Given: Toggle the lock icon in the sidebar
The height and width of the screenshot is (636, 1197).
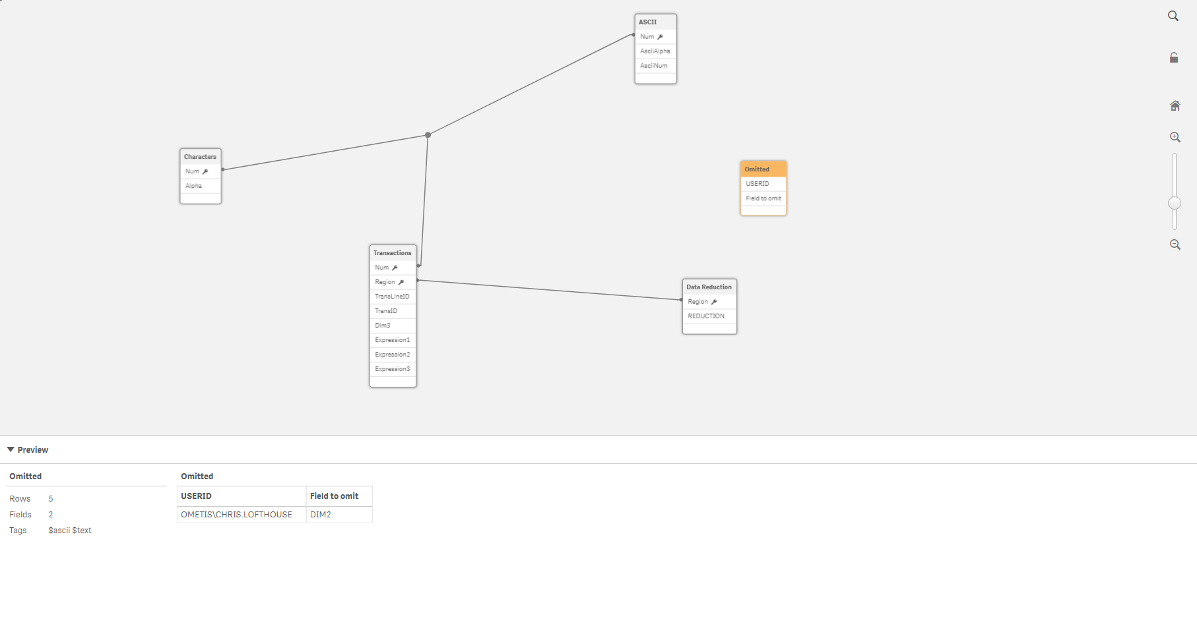Looking at the screenshot, I should [x=1175, y=57].
